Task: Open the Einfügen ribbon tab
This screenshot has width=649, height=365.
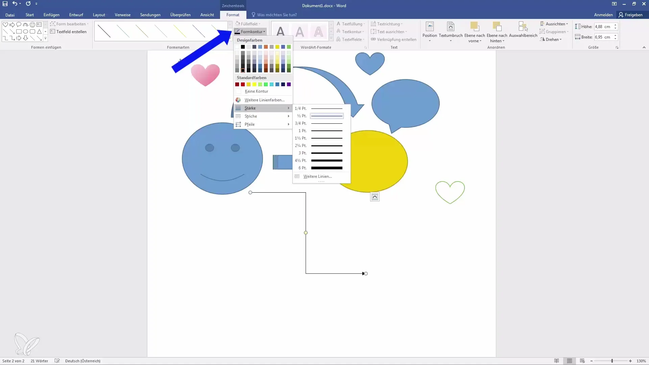Action: pos(51,15)
